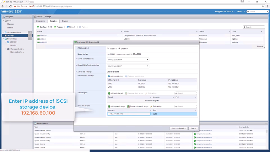Click the Configure iSCSI toolbar icon

coord(38,27)
